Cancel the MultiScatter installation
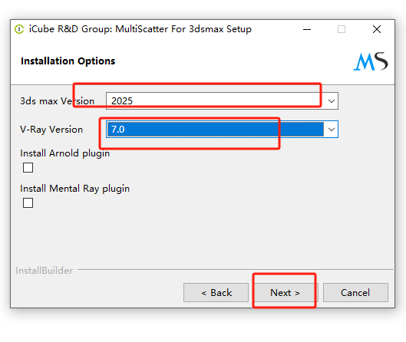The width and height of the screenshot is (406, 342). tap(355, 293)
